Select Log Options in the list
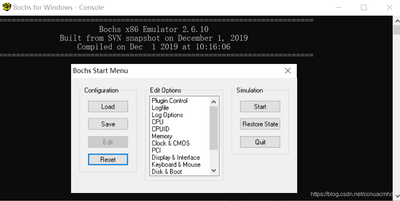 tap(167, 115)
